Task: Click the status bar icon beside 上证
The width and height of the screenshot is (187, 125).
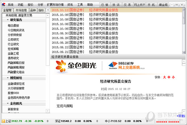Action: click(3, 121)
